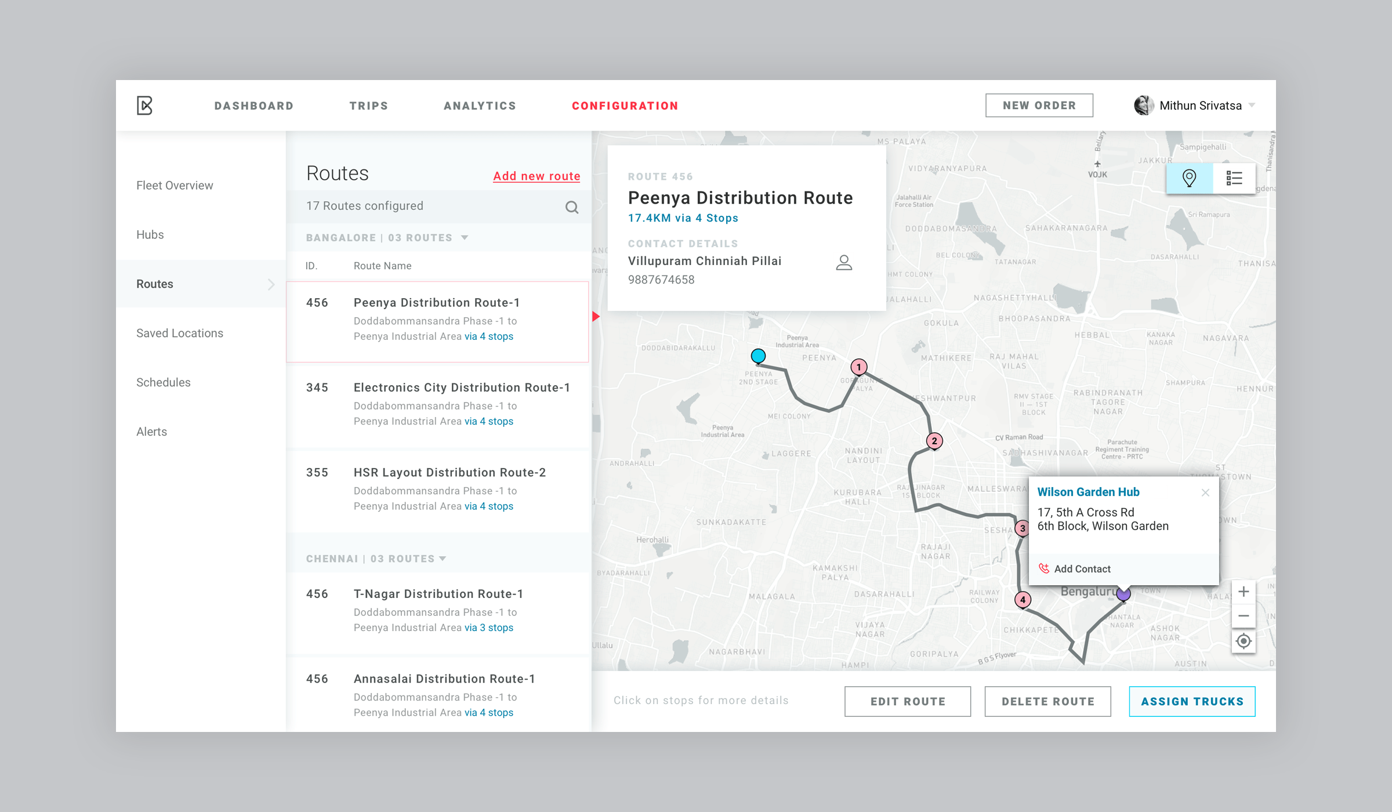Click the map pin/location icon on map

point(1190,178)
